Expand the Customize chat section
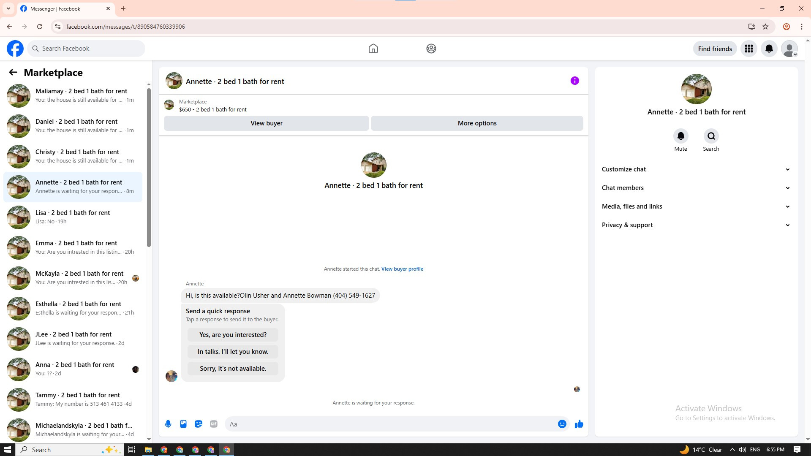Viewport: 811px width, 456px height. tap(696, 169)
